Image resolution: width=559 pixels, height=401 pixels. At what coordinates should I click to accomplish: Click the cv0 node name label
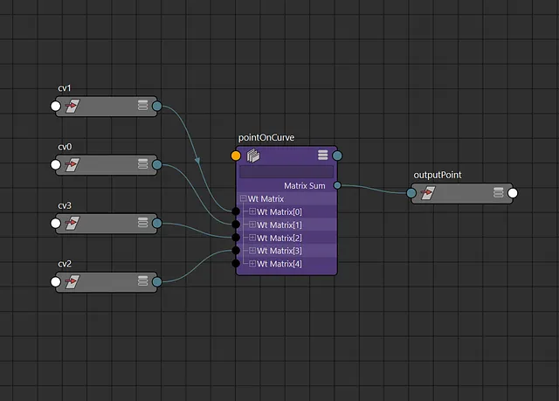(66, 148)
